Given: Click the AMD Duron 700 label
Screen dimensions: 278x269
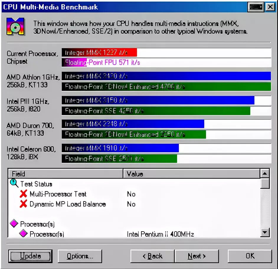Looking at the screenshot, I should 30,129.
